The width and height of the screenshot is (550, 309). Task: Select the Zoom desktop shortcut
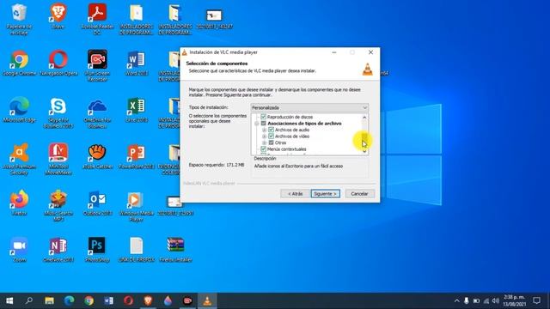tap(19, 250)
